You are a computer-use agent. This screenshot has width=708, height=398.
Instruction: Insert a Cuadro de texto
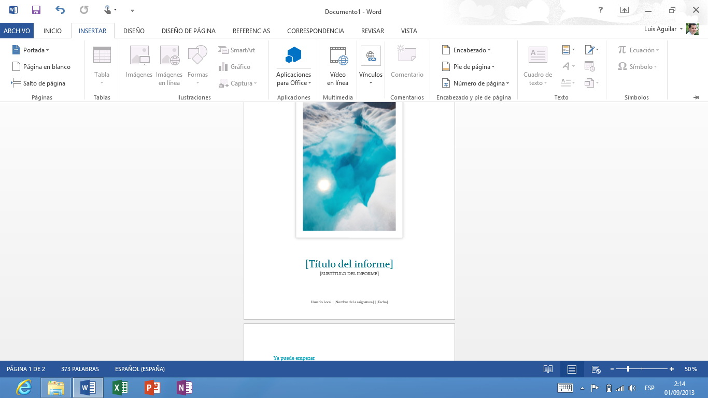(x=537, y=55)
